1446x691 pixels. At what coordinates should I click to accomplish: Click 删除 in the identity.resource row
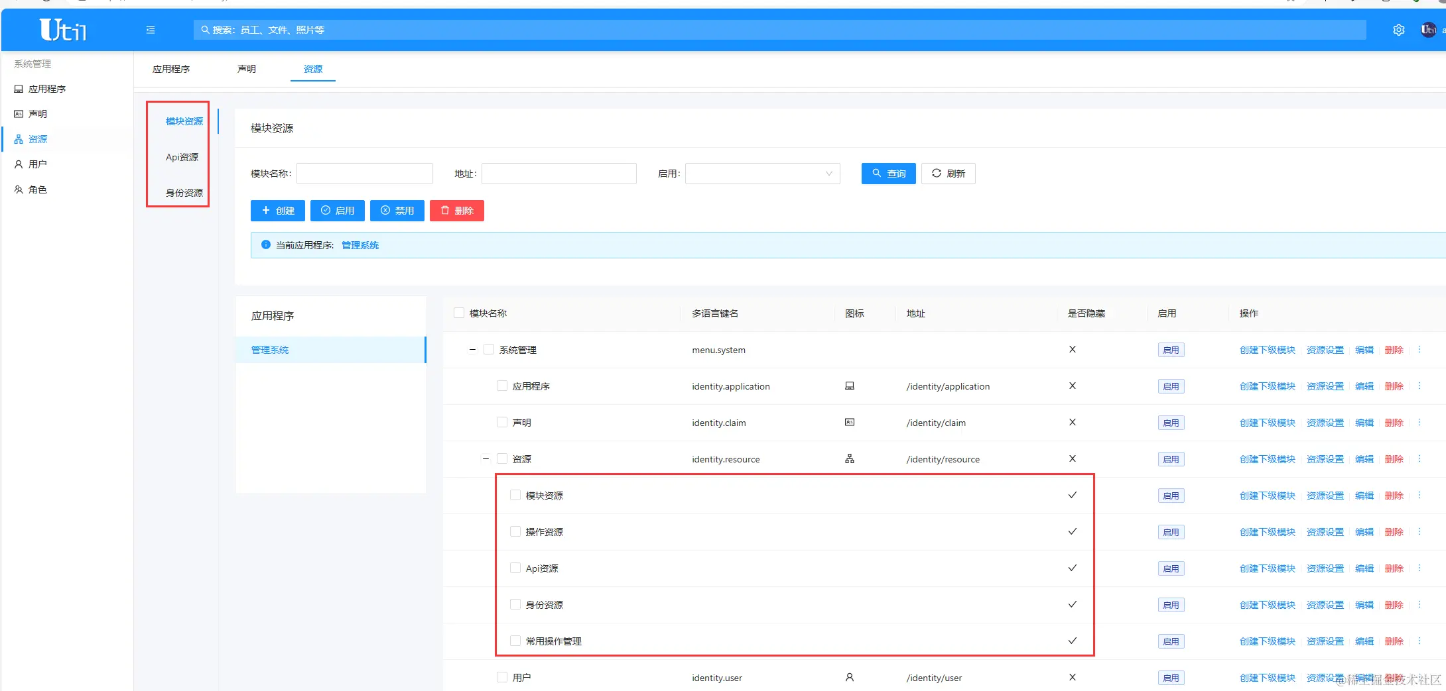pos(1394,459)
